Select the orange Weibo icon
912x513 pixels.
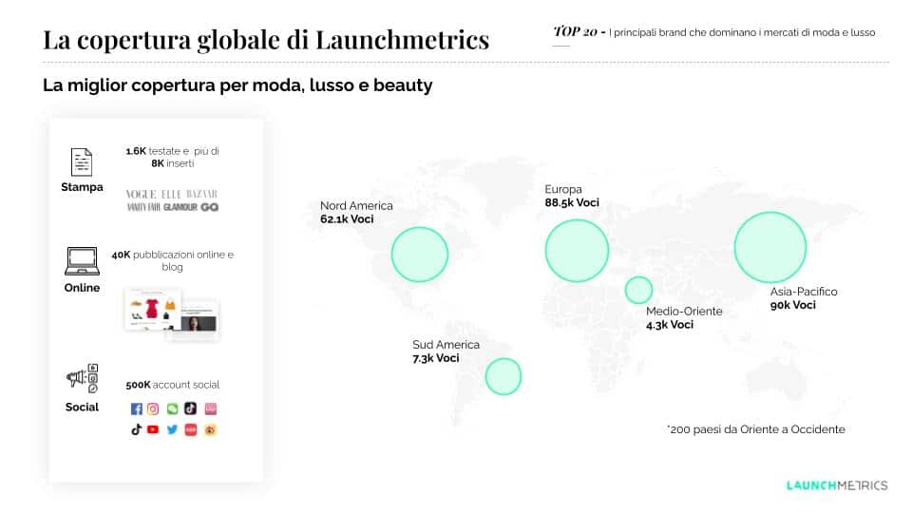pyautogui.click(x=210, y=429)
